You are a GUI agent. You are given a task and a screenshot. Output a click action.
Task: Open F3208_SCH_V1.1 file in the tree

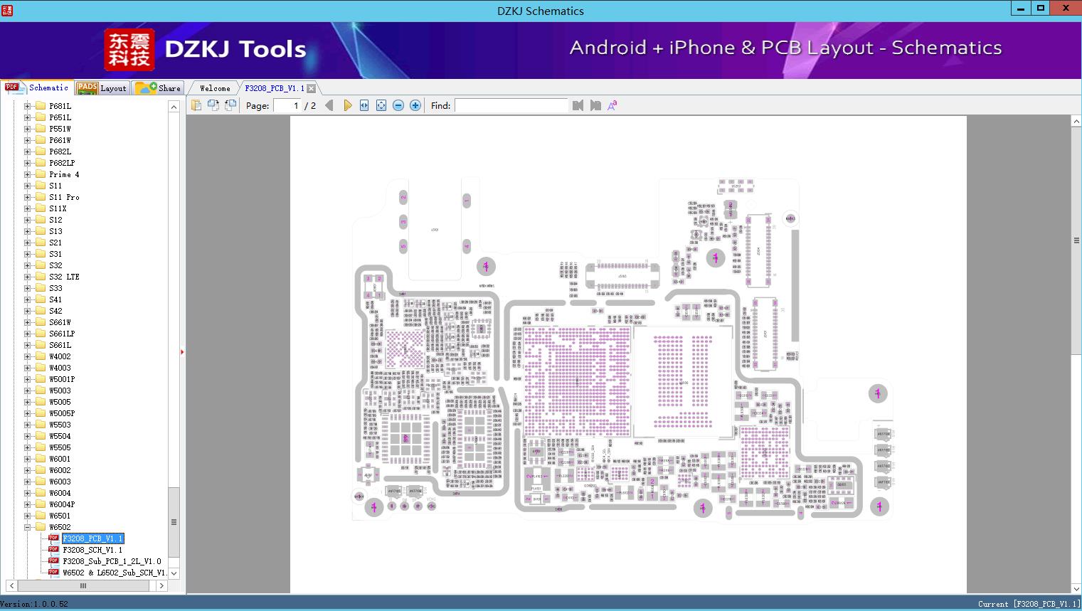point(92,550)
